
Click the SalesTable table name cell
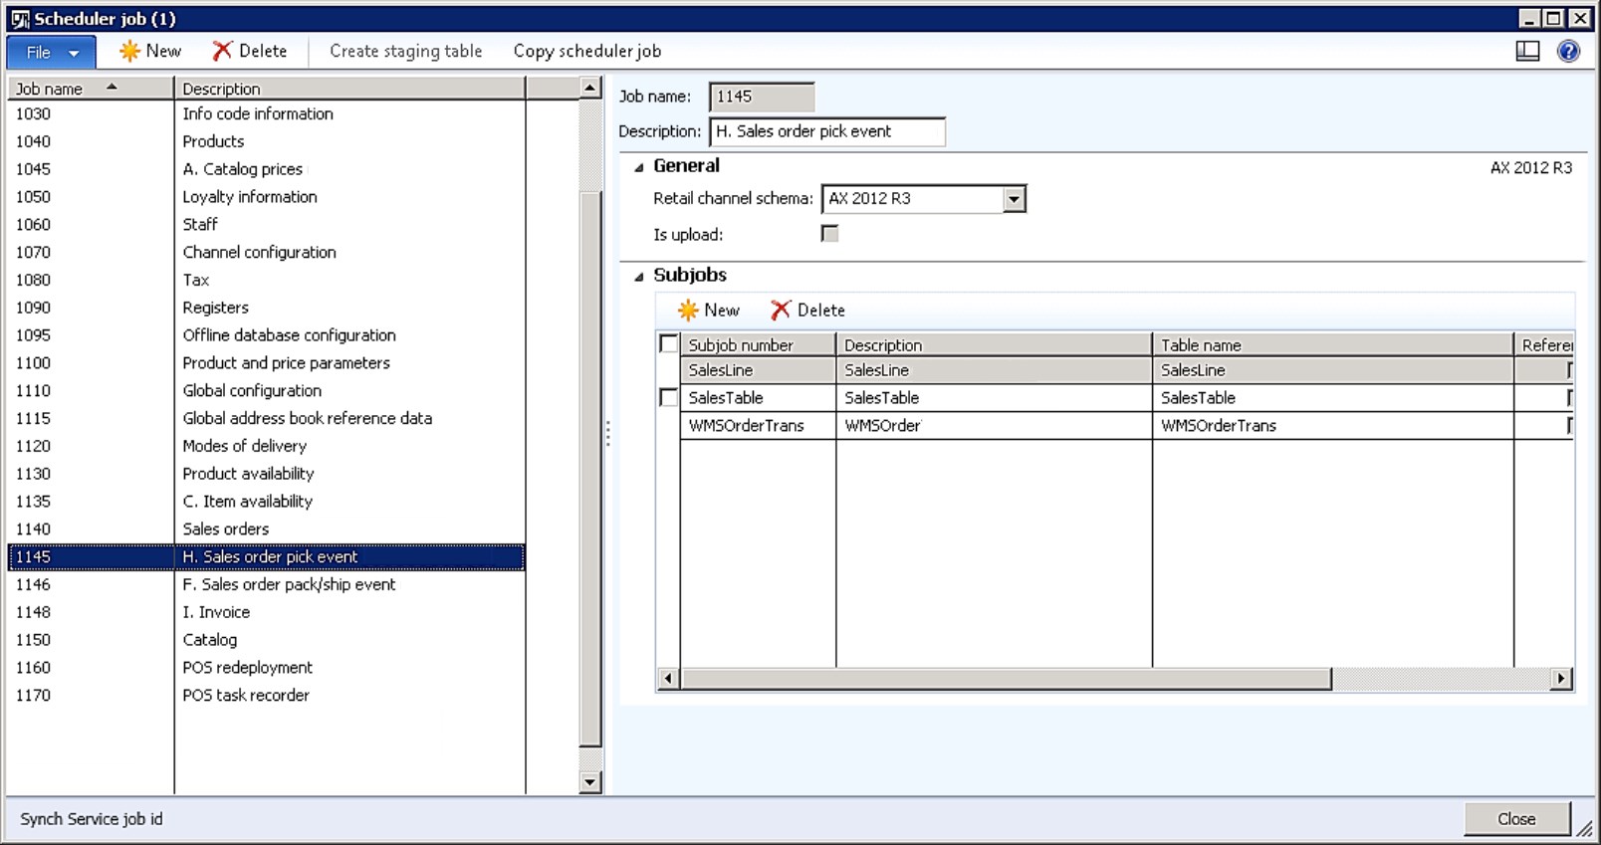tap(1333, 398)
